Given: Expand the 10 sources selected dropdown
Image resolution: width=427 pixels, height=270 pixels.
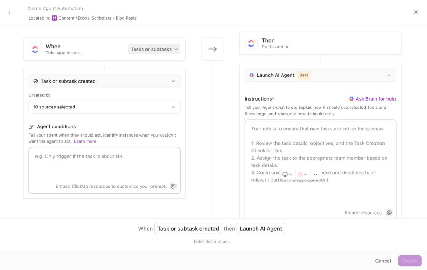Looking at the screenshot, I should pyautogui.click(x=104, y=107).
